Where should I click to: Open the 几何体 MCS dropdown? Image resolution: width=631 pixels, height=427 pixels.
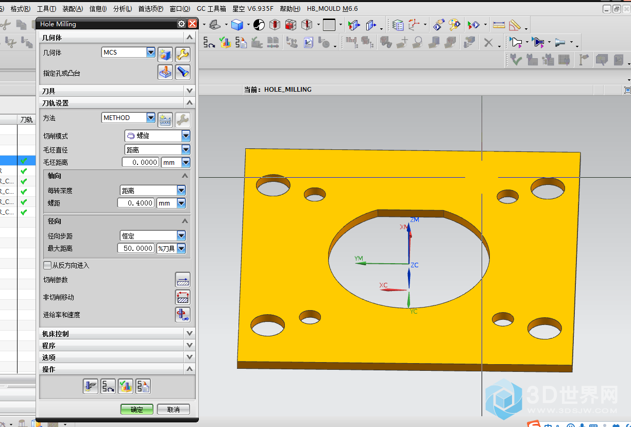tap(151, 52)
